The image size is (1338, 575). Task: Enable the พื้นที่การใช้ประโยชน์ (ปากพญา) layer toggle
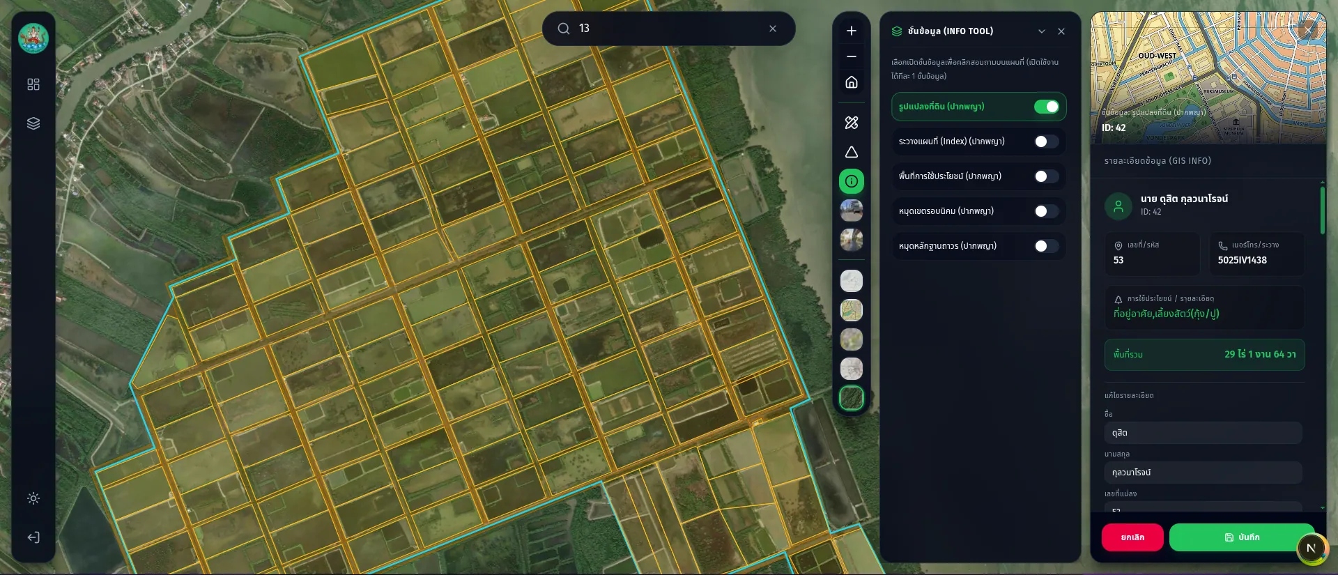pyautogui.click(x=1047, y=176)
